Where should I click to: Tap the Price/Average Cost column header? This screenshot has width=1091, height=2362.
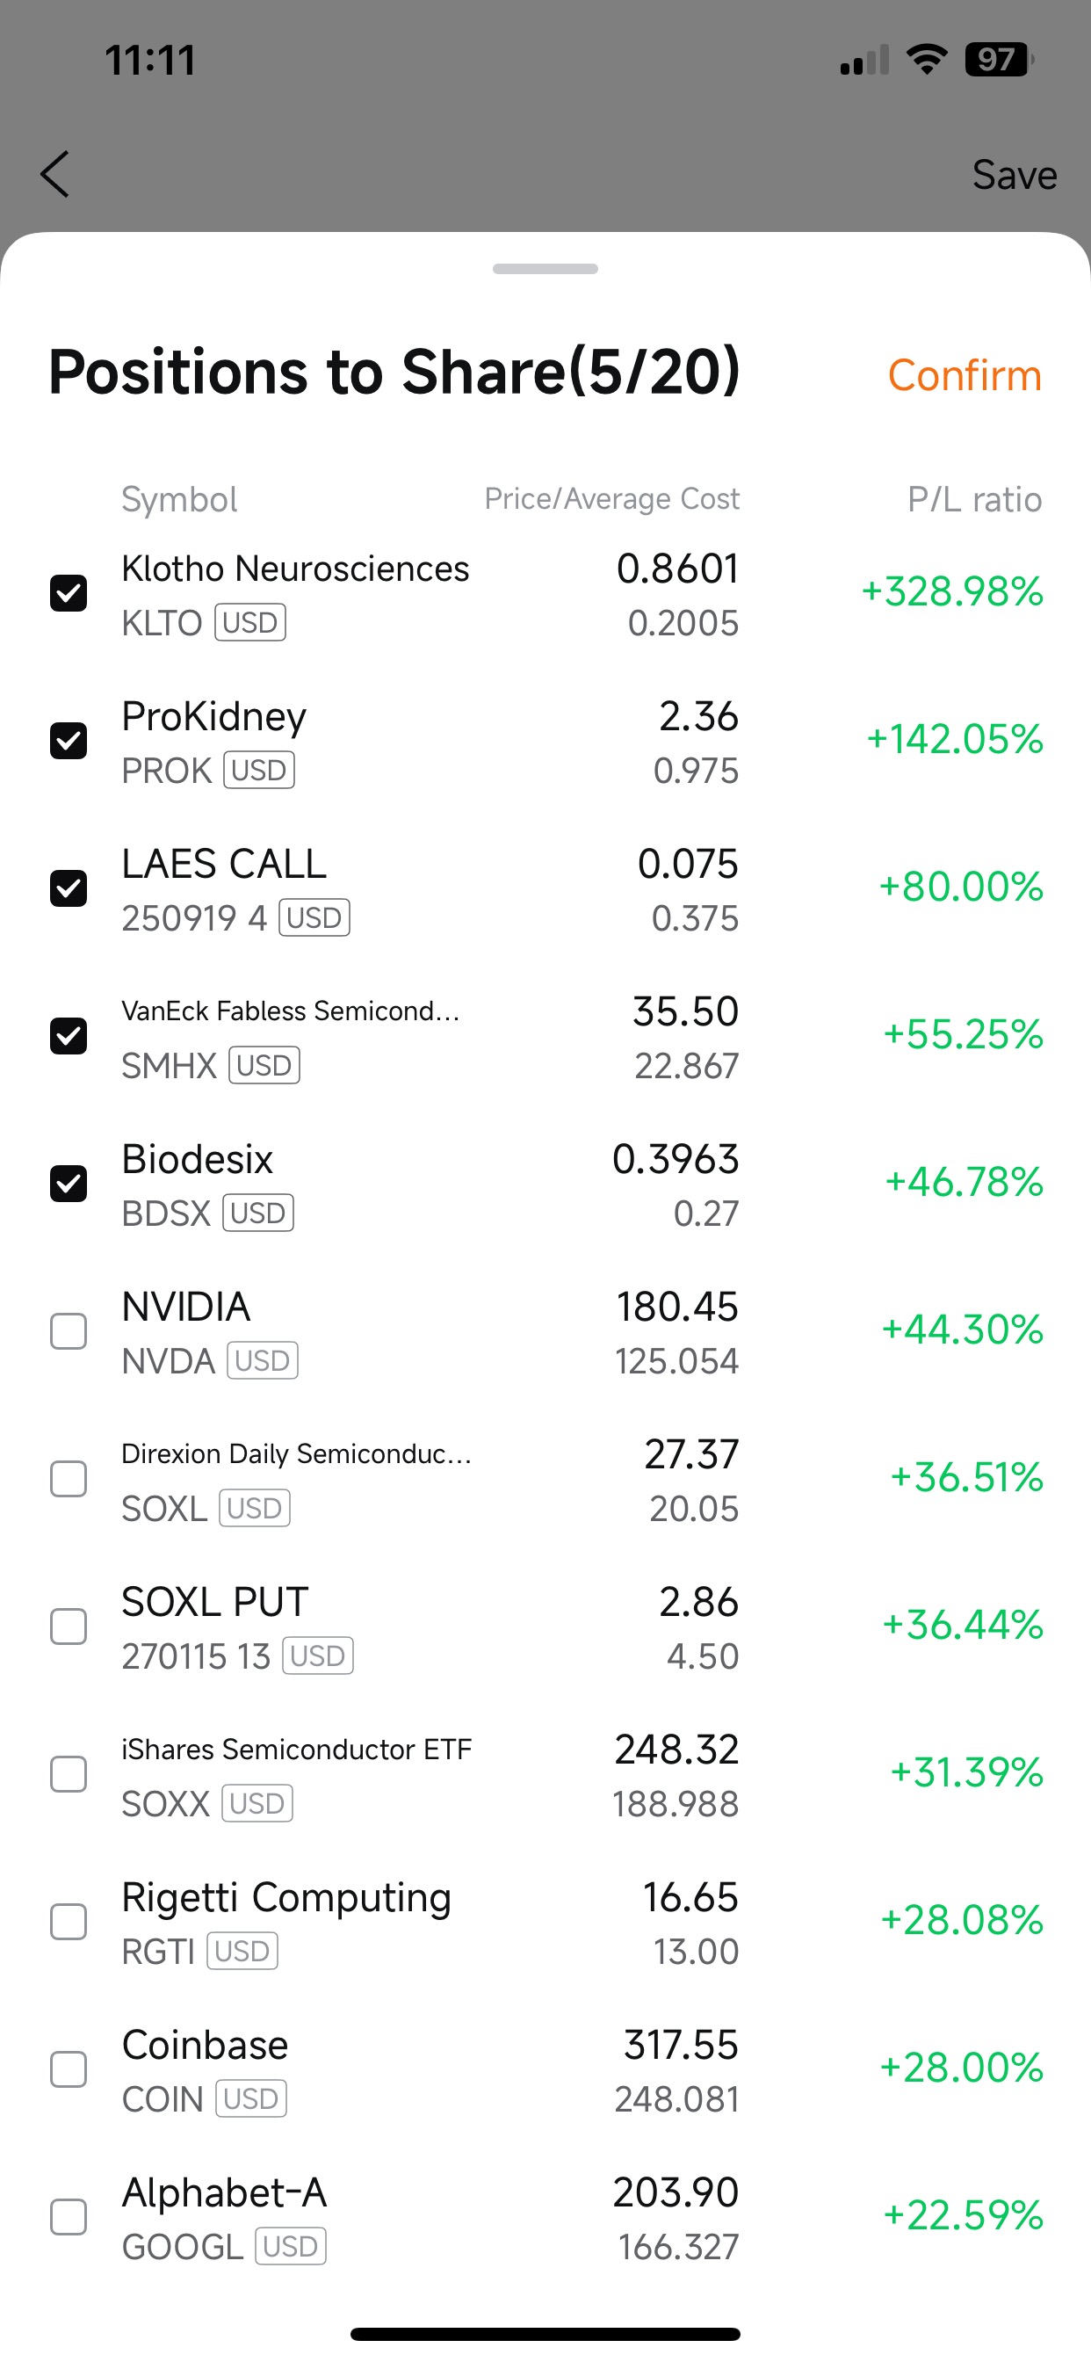[611, 499]
